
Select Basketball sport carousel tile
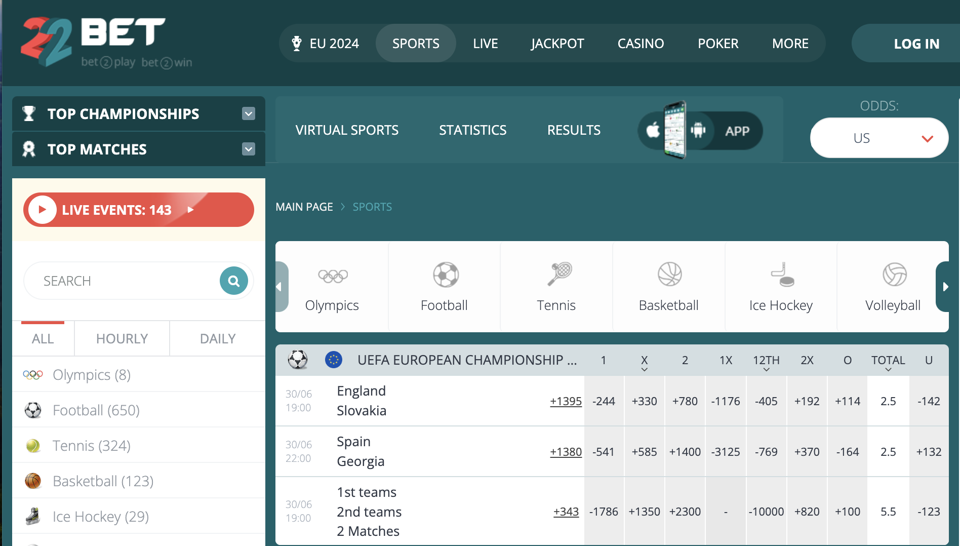(x=669, y=287)
